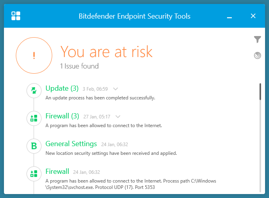
Task: Select the Firewall (3) event icon
Action: pyautogui.click(x=34, y=118)
